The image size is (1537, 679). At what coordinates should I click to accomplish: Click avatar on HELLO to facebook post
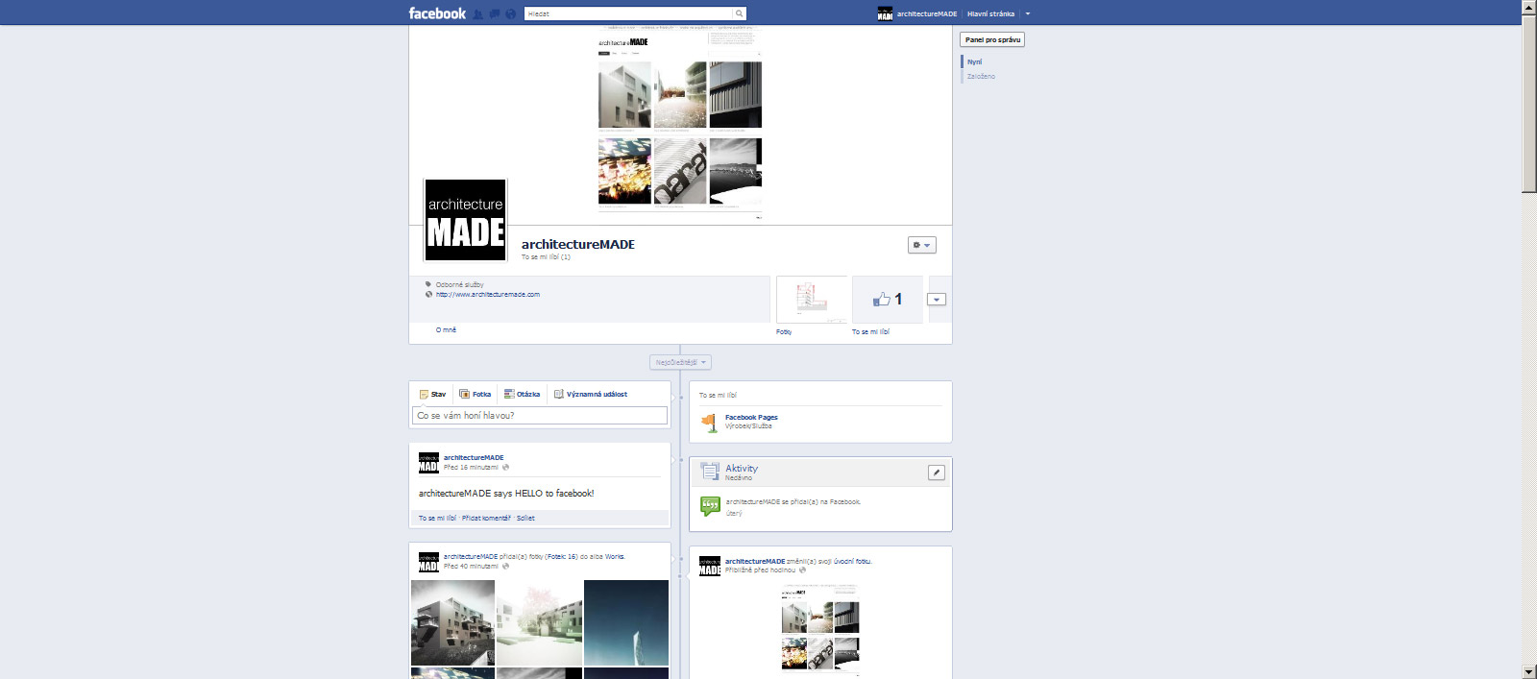pos(428,463)
